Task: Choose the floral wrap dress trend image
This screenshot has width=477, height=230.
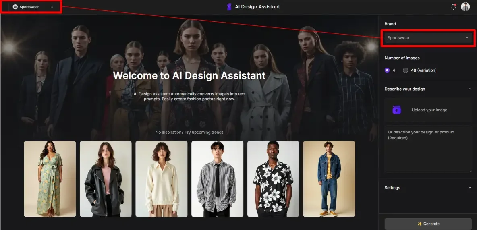Action: [x=50, y=179]
